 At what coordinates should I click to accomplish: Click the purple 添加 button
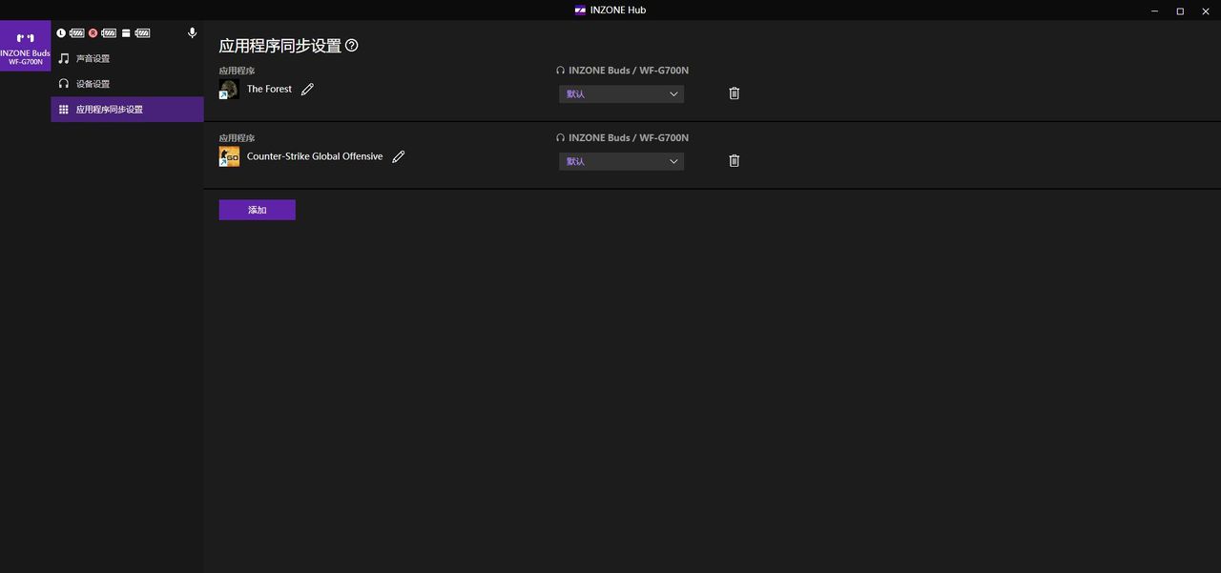(x=258, y=210)
